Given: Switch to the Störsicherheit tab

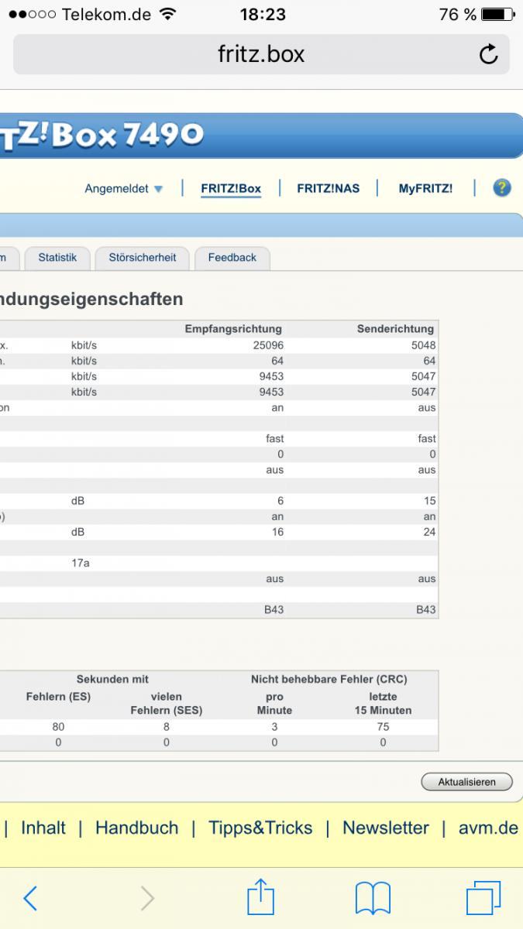Looking at the screenshot, I should 143,258.
